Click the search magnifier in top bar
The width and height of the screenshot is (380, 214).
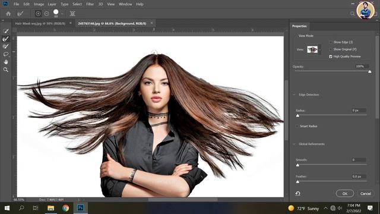(352, 14)
